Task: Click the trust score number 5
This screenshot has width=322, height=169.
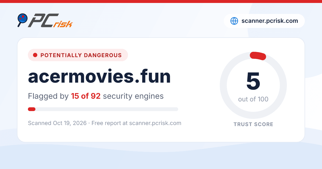Action: pos(253,81)
